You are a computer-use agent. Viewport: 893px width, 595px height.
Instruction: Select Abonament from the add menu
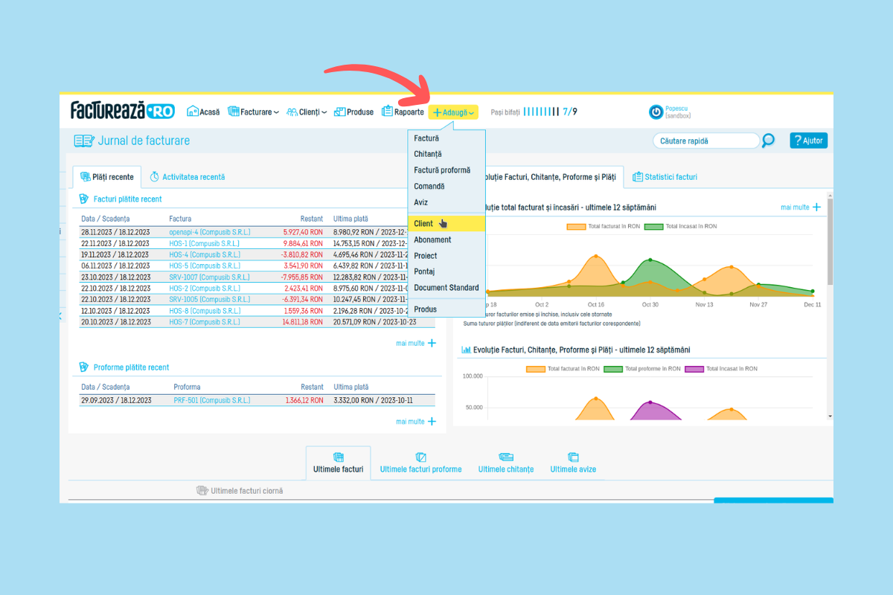pos(432,240)
